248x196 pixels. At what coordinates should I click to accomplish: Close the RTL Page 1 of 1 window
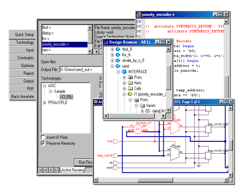[231, 102]
